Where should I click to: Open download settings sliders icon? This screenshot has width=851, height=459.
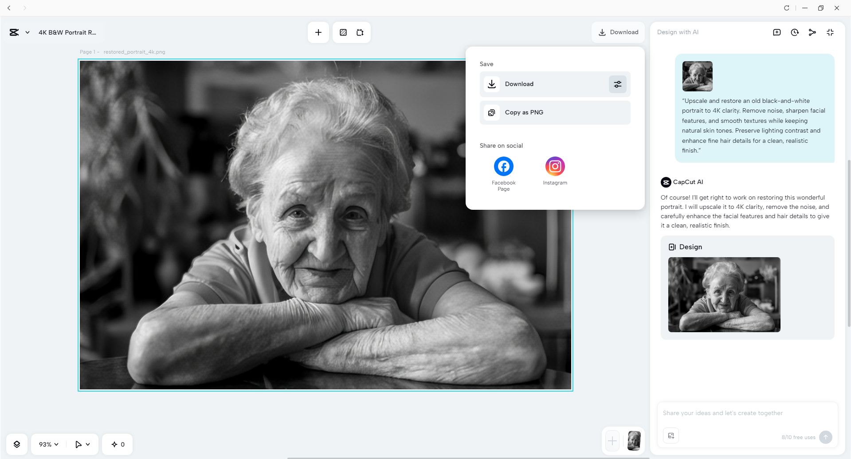(x=618, y=84)
